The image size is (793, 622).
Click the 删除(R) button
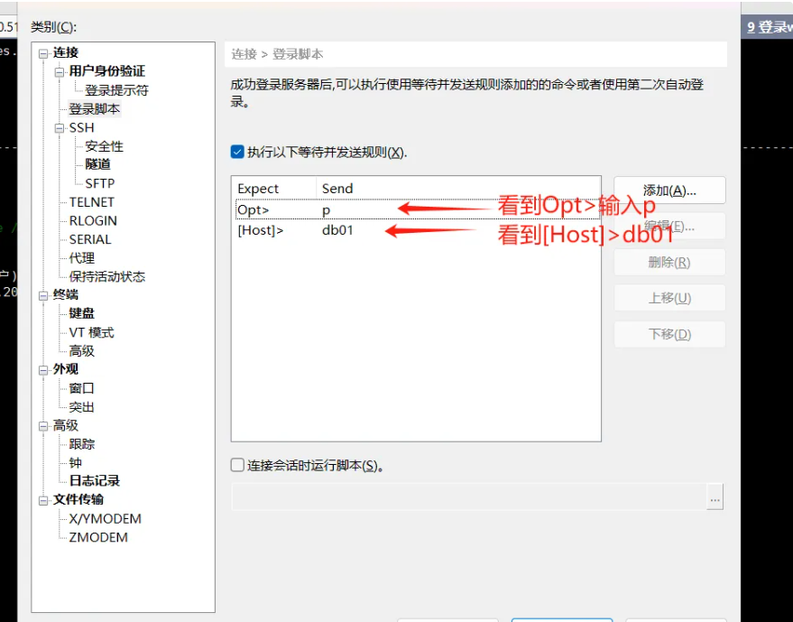click(x=669, y=262)
